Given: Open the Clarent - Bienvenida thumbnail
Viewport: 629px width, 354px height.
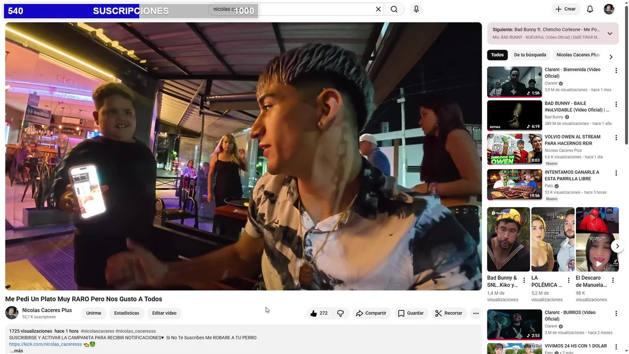Looking at the screenshot, I should point(515,82).
